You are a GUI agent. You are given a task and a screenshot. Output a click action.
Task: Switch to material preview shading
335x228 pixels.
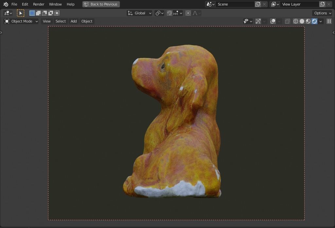[x=308, y=21]
